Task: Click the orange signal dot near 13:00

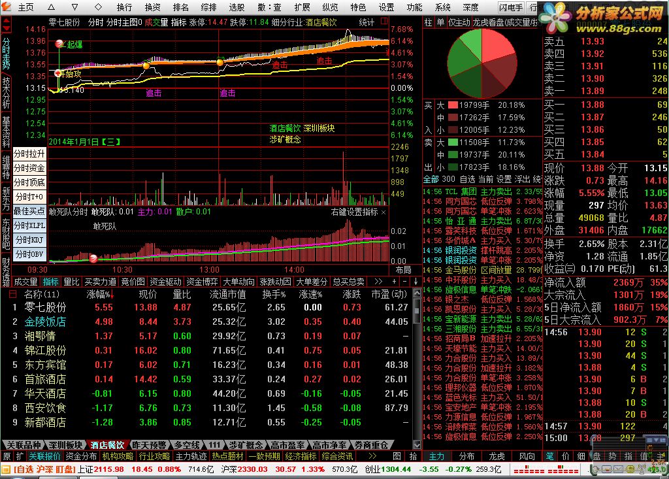Action: point(220,62)
